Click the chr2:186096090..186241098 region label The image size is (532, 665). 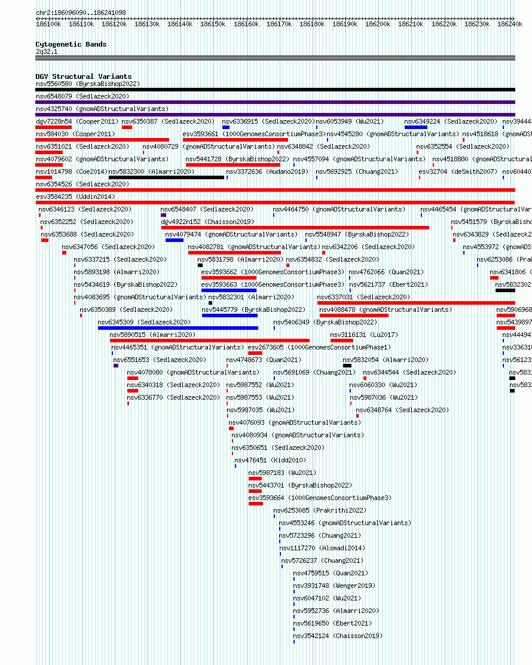coord(81,13)
